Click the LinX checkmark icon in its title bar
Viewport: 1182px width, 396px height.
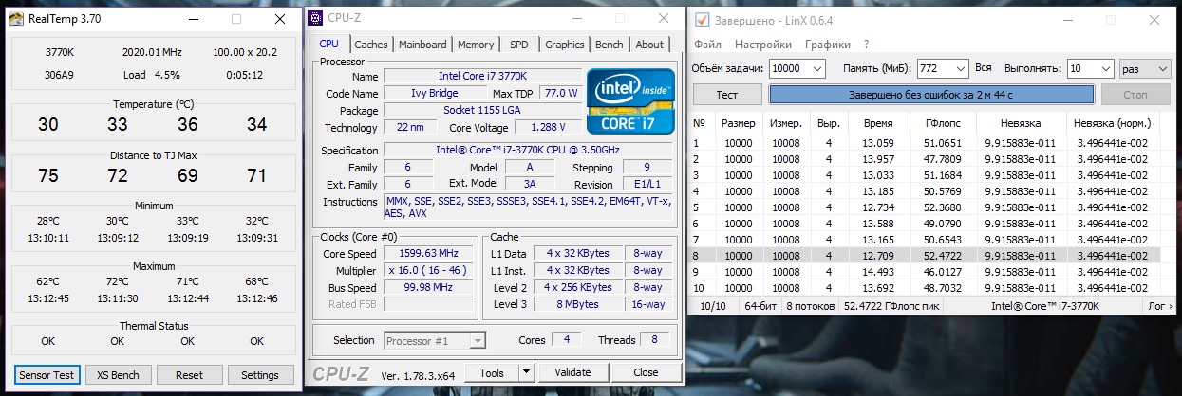click(x=703, y=19)
